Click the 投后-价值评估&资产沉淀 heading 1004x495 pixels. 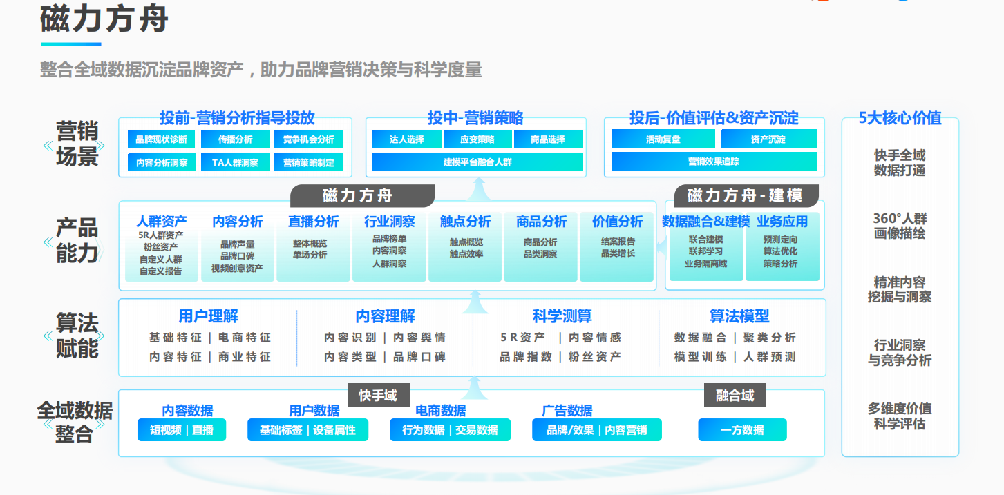tap(714, 118)
